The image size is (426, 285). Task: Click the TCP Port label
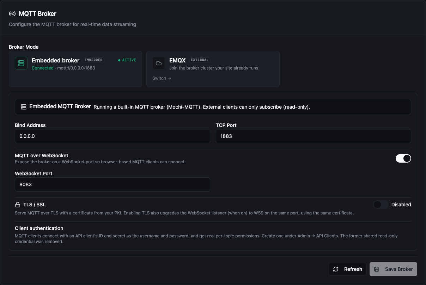[226, 125]
